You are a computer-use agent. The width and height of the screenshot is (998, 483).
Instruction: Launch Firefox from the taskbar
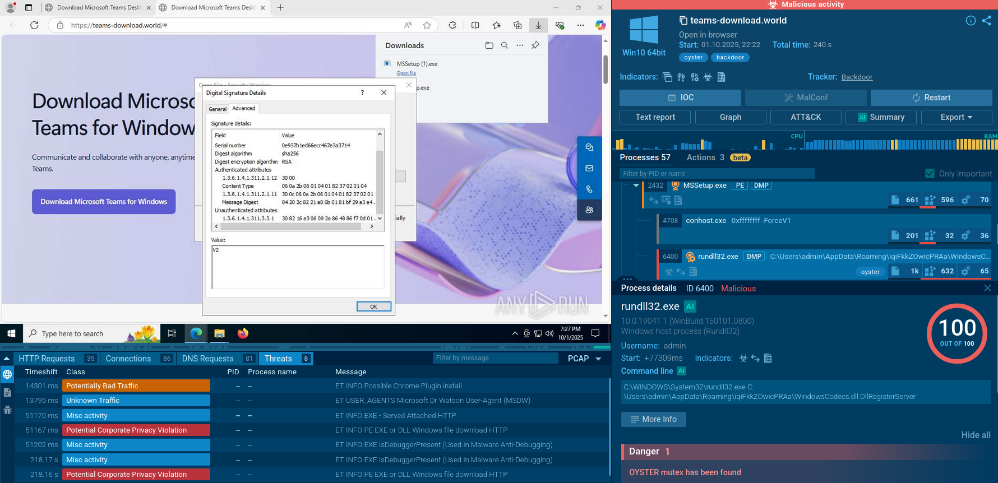pos(243,333)
